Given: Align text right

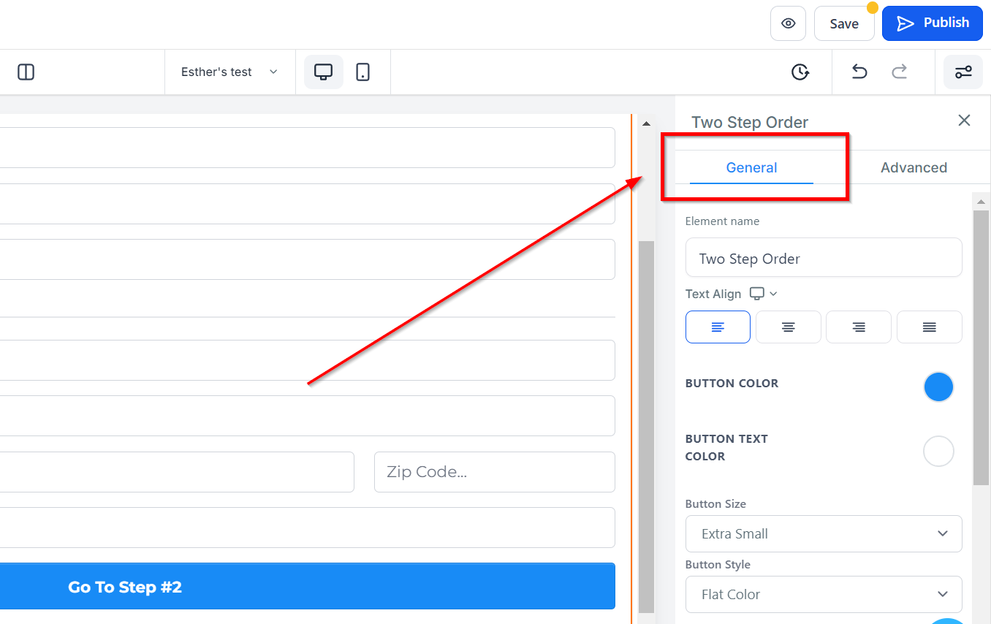Looking at the screenshot, I should click(859, 327).
